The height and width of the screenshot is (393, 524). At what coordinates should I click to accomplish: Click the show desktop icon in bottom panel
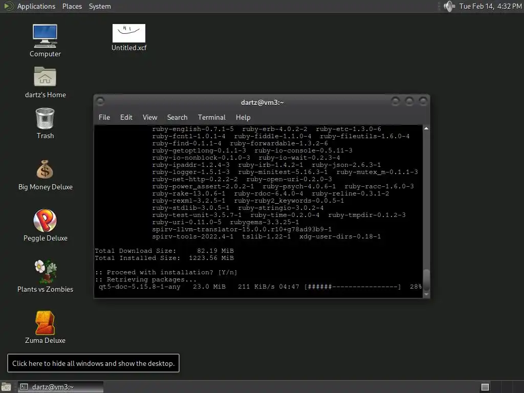[x=6, y=387]
